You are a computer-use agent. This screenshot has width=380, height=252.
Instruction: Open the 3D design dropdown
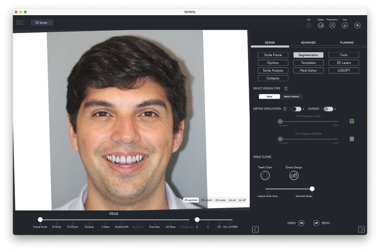click(42, 23)
